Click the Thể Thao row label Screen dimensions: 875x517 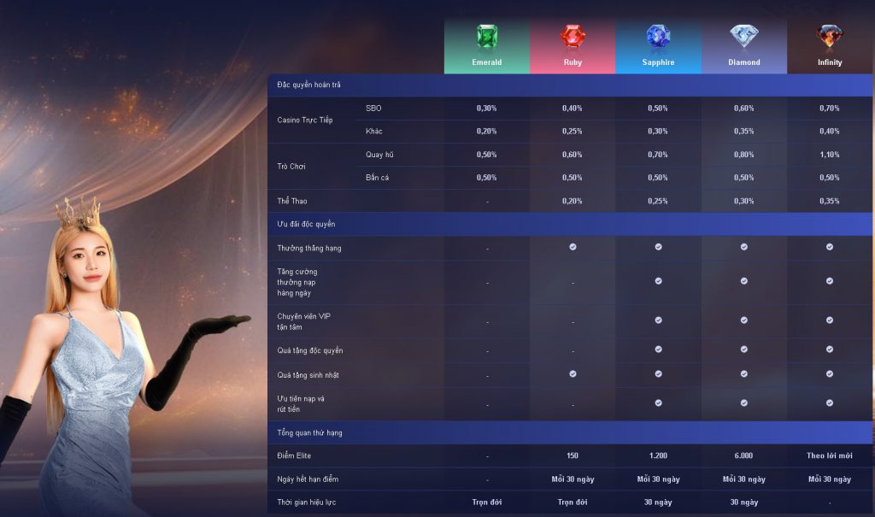coord(292,201)
